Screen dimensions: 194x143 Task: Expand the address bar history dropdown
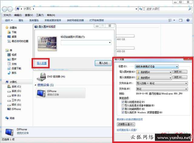tap(136, 9)
